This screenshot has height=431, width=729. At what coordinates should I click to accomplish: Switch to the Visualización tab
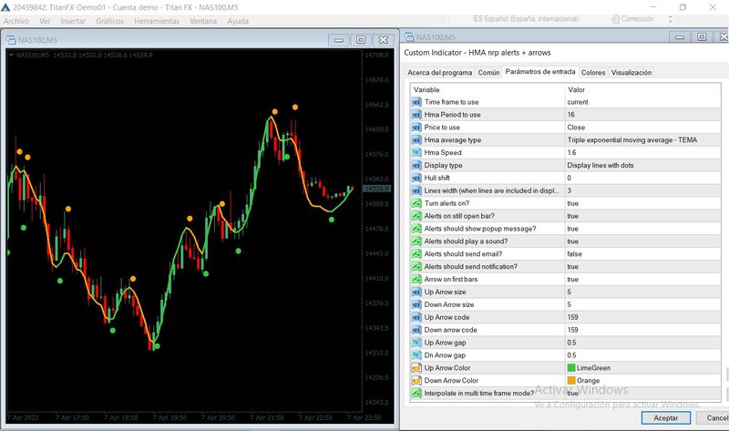(631, 73)
